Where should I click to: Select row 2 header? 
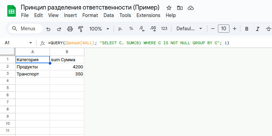pos(7,67)
